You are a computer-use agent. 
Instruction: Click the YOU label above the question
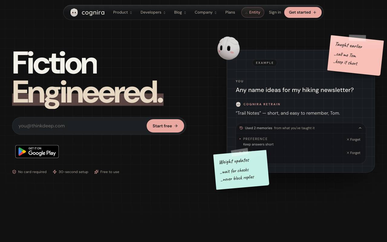240,81
